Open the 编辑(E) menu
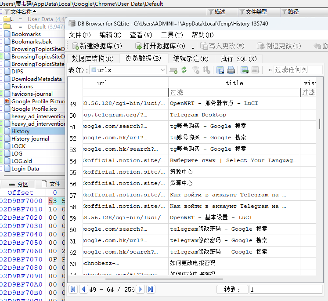 click(x=111, y=35)
